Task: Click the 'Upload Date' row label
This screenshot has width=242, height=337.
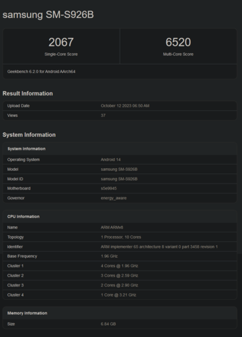Action: (19, 106)
